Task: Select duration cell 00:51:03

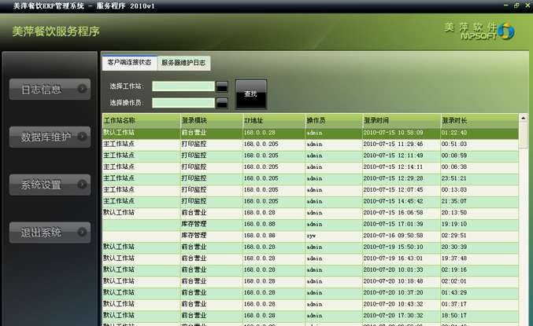Action: click(453, 145)
